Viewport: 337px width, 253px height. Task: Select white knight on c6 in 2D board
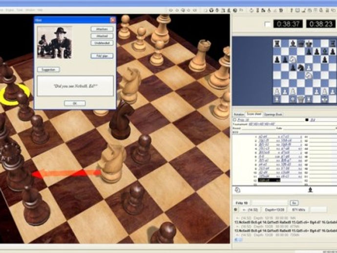(x=293, y=59)
